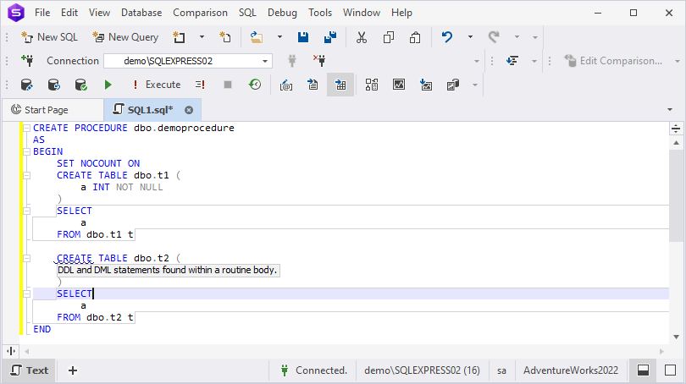Click the Execution history clock icon
The width and height of the screenshot is (686, 384).
click(x=255, y=85)
